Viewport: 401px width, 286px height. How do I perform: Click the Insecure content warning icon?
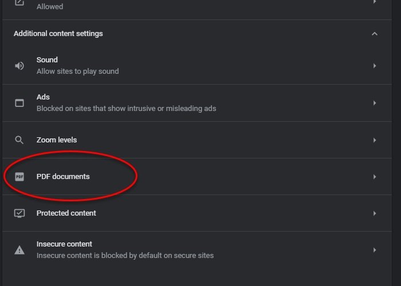click(x=19, y=250)
